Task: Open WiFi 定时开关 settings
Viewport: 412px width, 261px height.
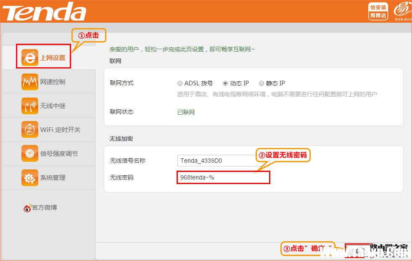Action: tap(49, 129)
